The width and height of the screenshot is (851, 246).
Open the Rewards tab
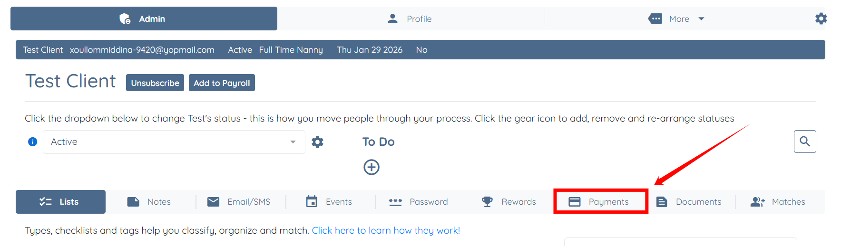point(509,202)
